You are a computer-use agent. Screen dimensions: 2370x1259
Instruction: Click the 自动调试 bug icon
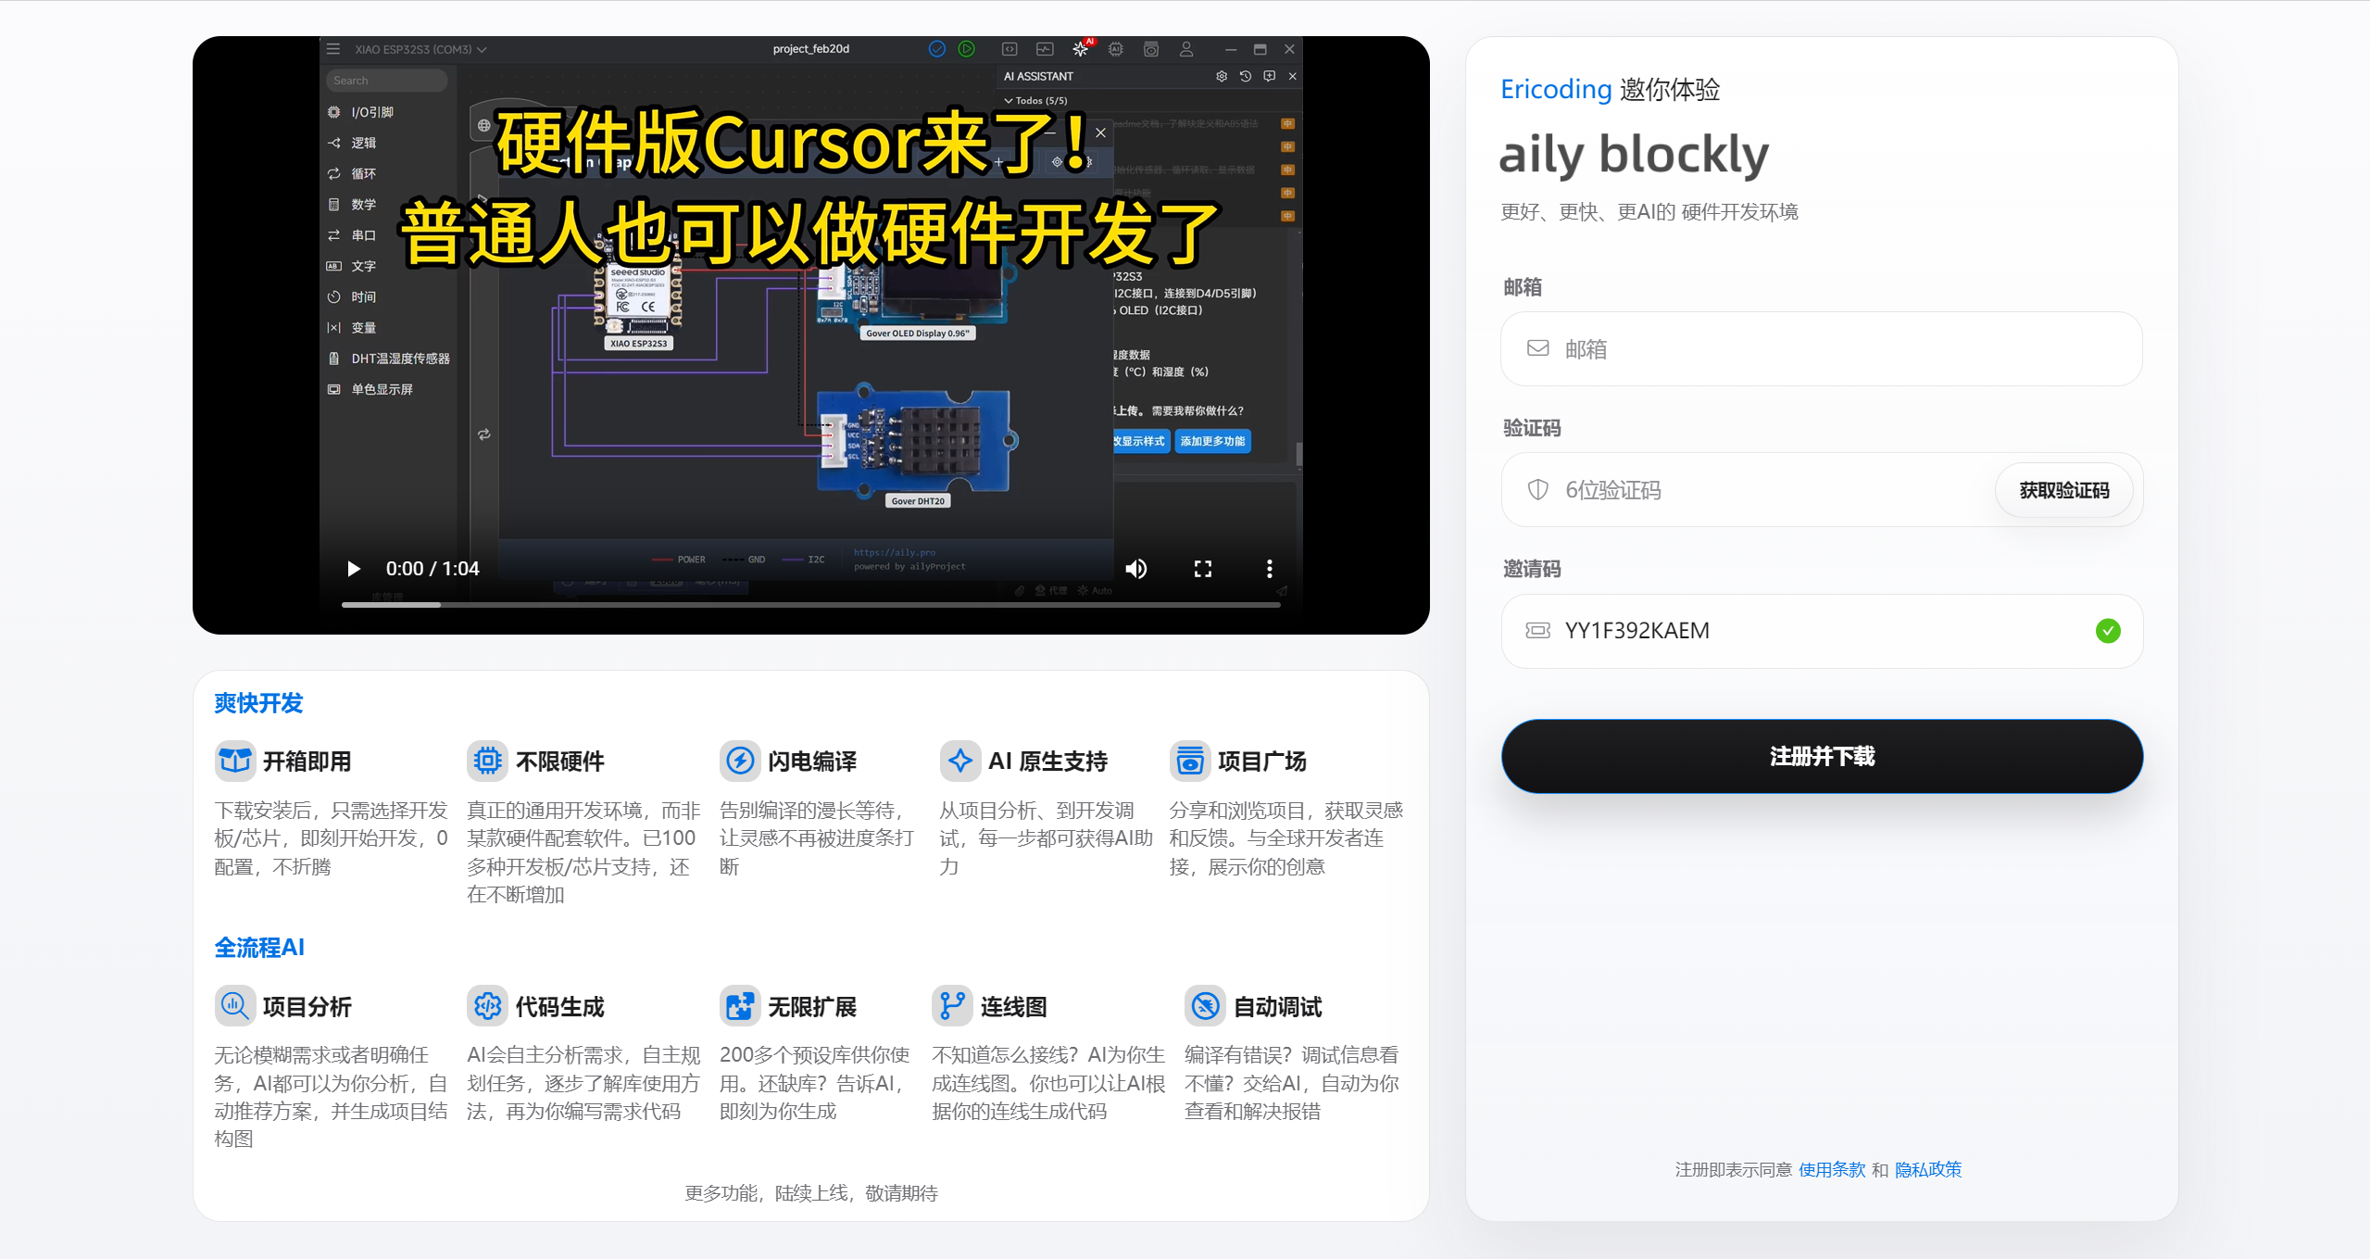(1204, 1005)
